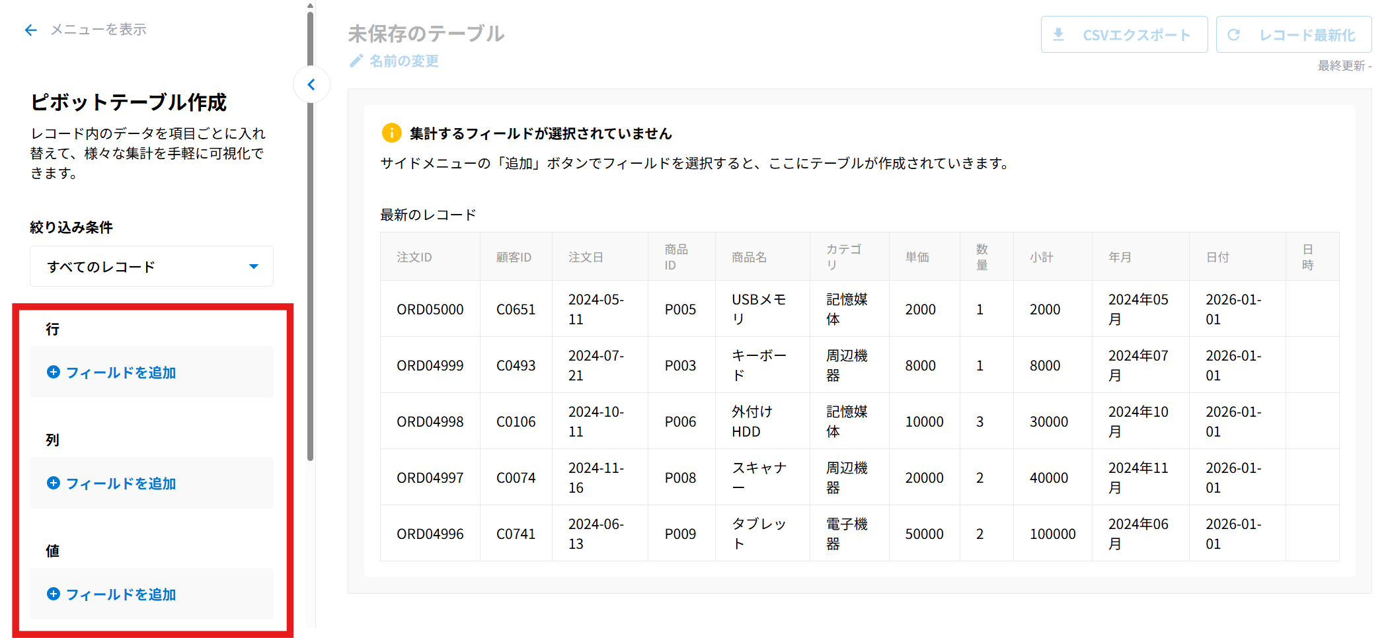Click the plus icon under 列 section
This screenshot has width=1386, height=638.
[54, 483]
